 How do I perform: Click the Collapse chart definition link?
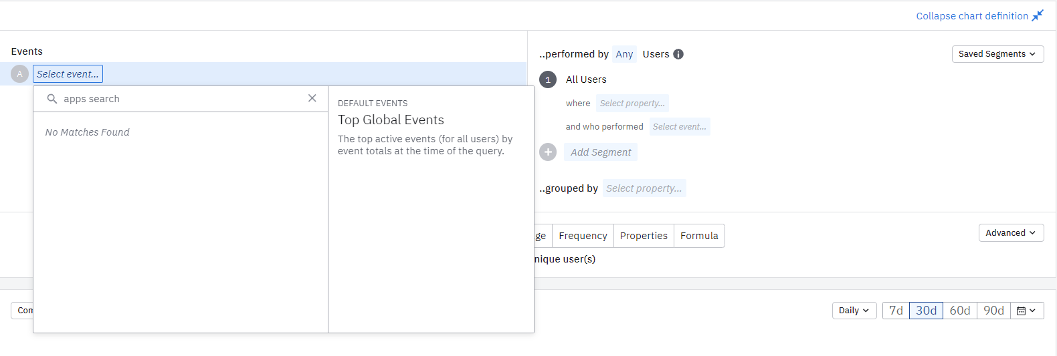point(971,16)
